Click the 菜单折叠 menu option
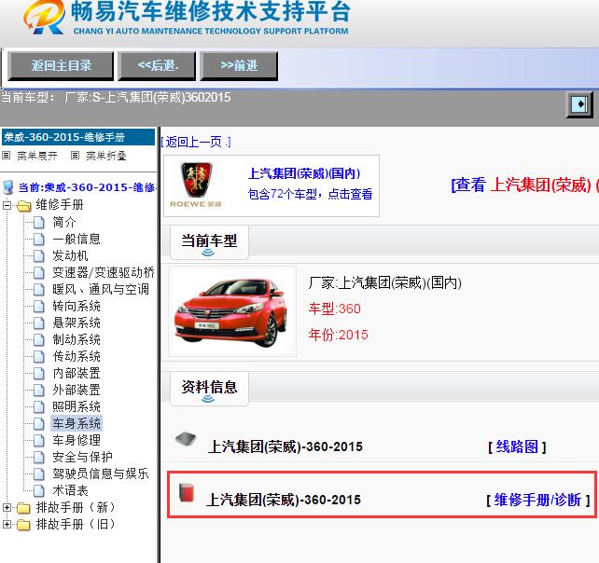 point(105,156)
